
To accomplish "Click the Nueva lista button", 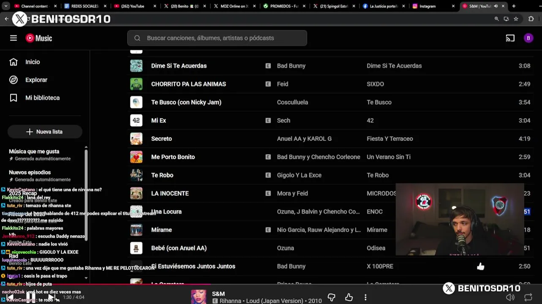I will [44, 132].
